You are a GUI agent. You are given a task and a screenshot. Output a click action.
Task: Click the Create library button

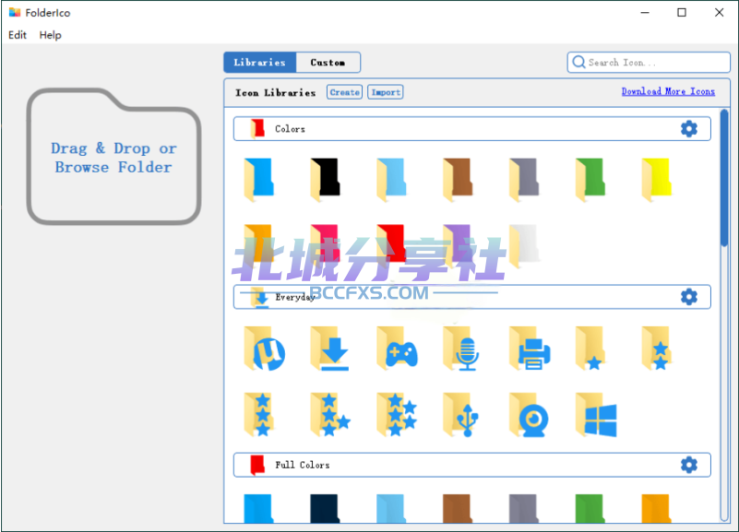click(x=344, y=92)
